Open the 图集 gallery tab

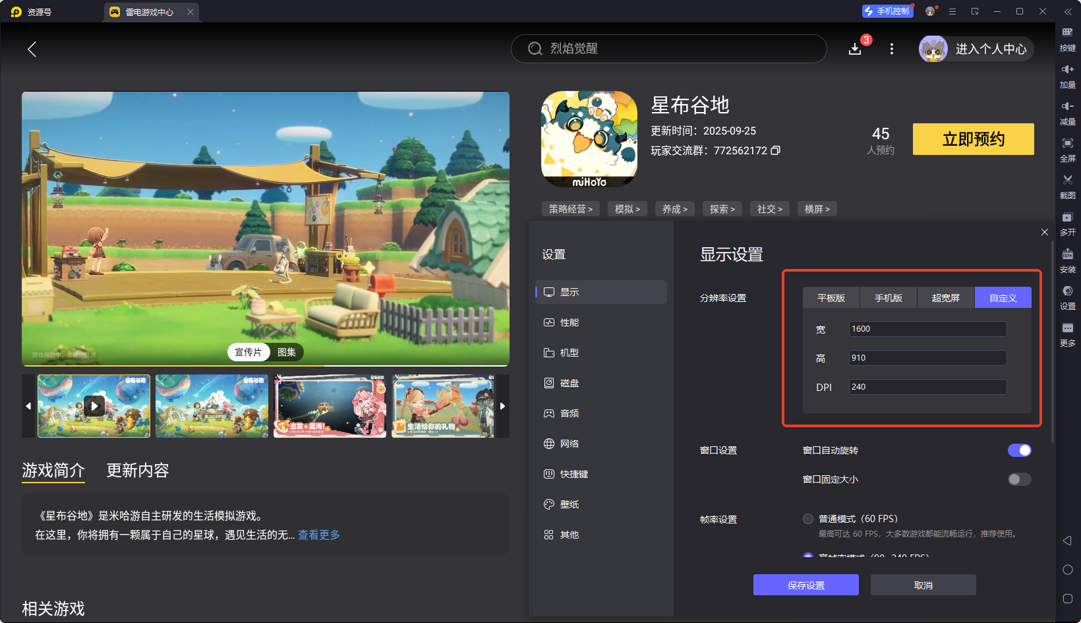click(286, 352)
